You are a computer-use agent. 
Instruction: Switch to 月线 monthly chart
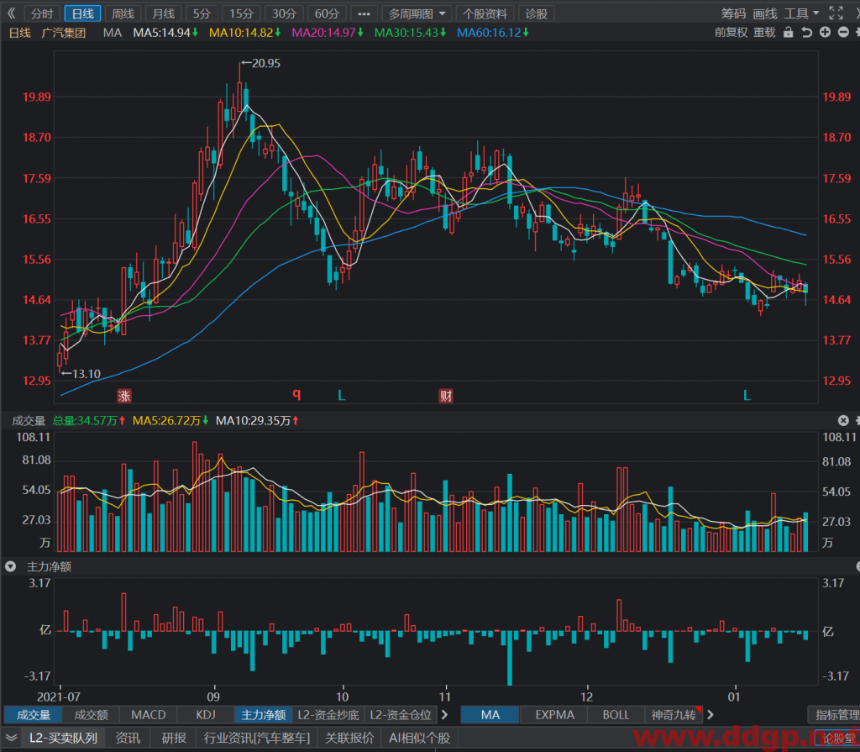(x=164, y=13)
